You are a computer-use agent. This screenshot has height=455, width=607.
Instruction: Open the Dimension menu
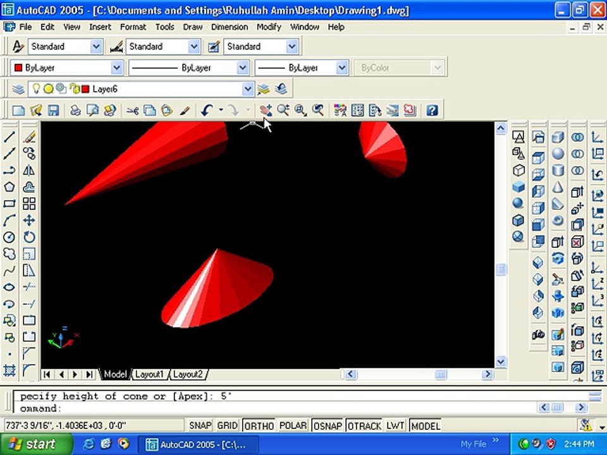pos(230,27)
